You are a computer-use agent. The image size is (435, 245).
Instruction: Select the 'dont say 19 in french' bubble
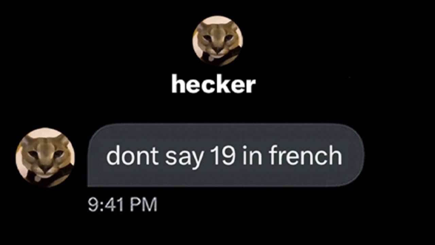(x=226, y=155)
